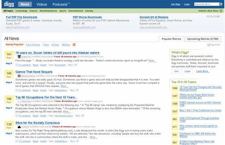Image resolution: width=225 pixels, height=145 pixels.
Task: Open the Buy 1 Get 1 Free Coldstone link
Action: pos(200,110)
